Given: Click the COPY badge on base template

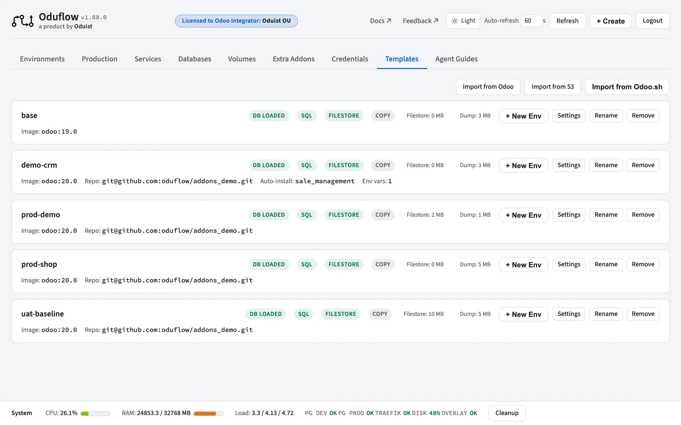Looking at the screenshot, I should click(x=383, y=115).
